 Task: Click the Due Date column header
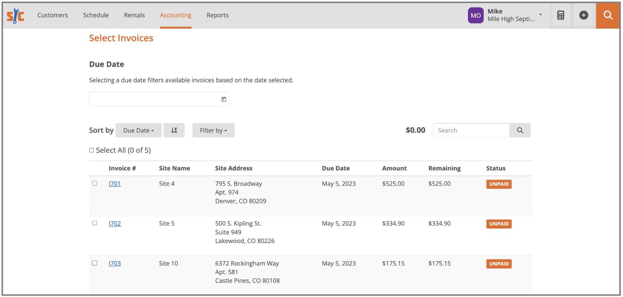click(336, 168)
